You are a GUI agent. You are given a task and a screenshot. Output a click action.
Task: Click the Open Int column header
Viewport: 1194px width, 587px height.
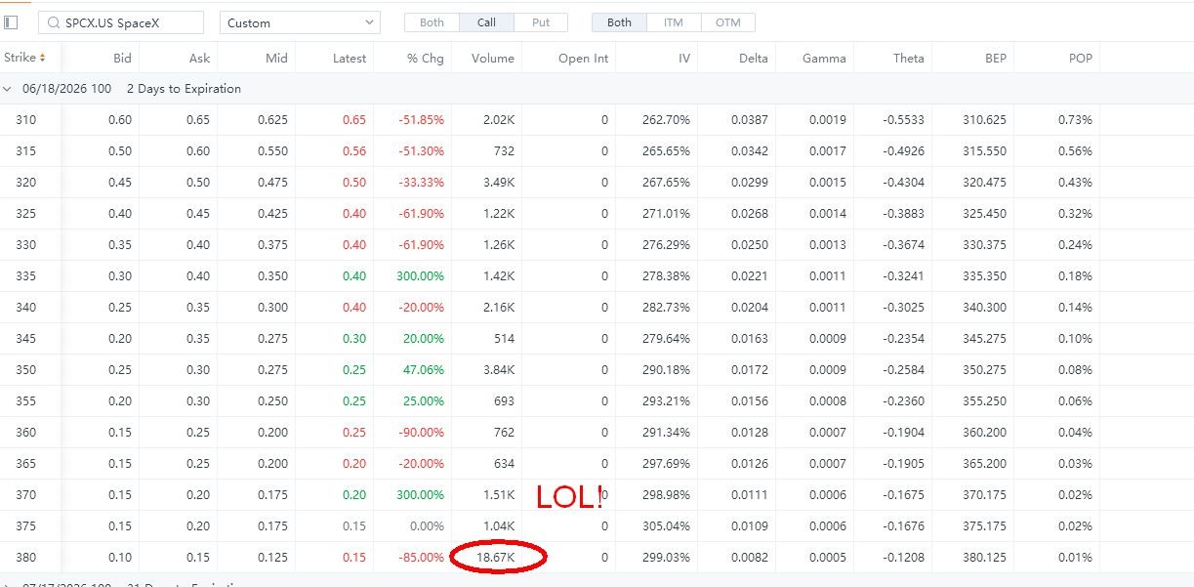click(583, 58)
